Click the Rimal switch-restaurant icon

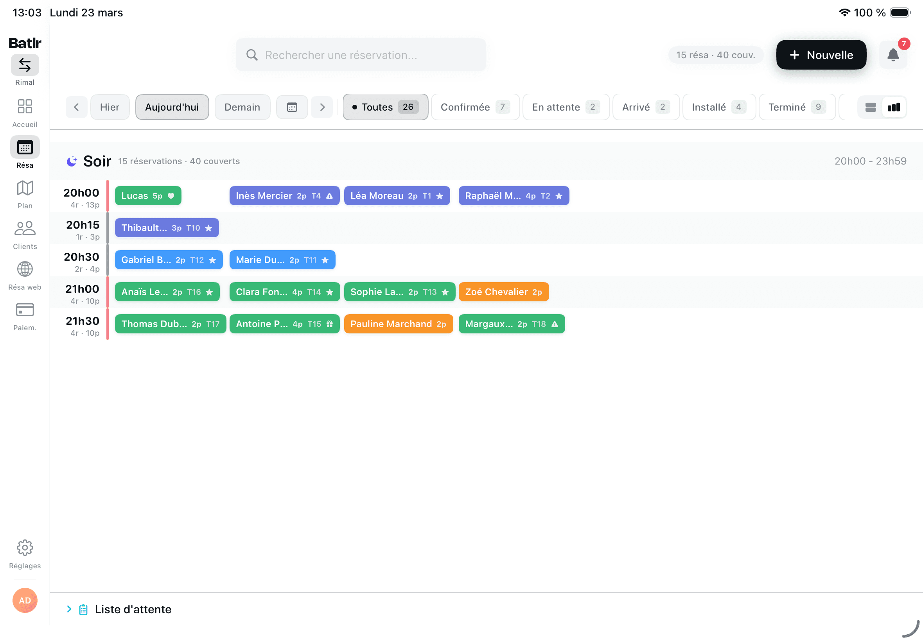(25, 65)
